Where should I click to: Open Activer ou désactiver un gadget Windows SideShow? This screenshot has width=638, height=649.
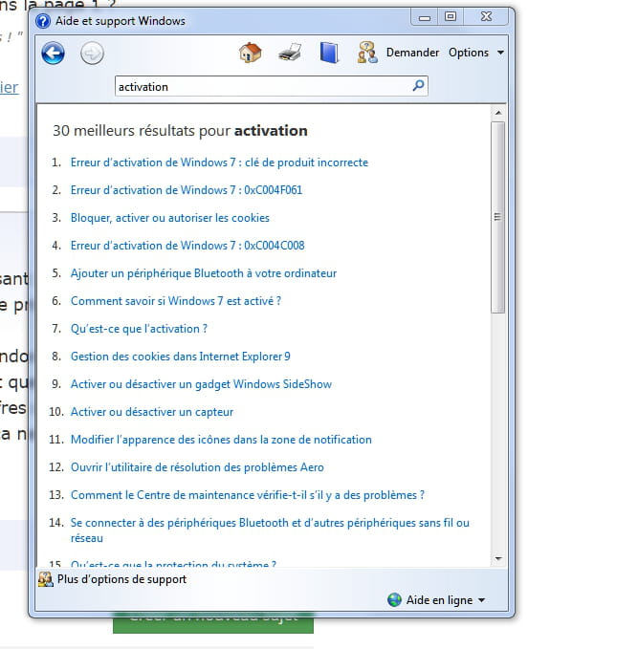(201, 384)
